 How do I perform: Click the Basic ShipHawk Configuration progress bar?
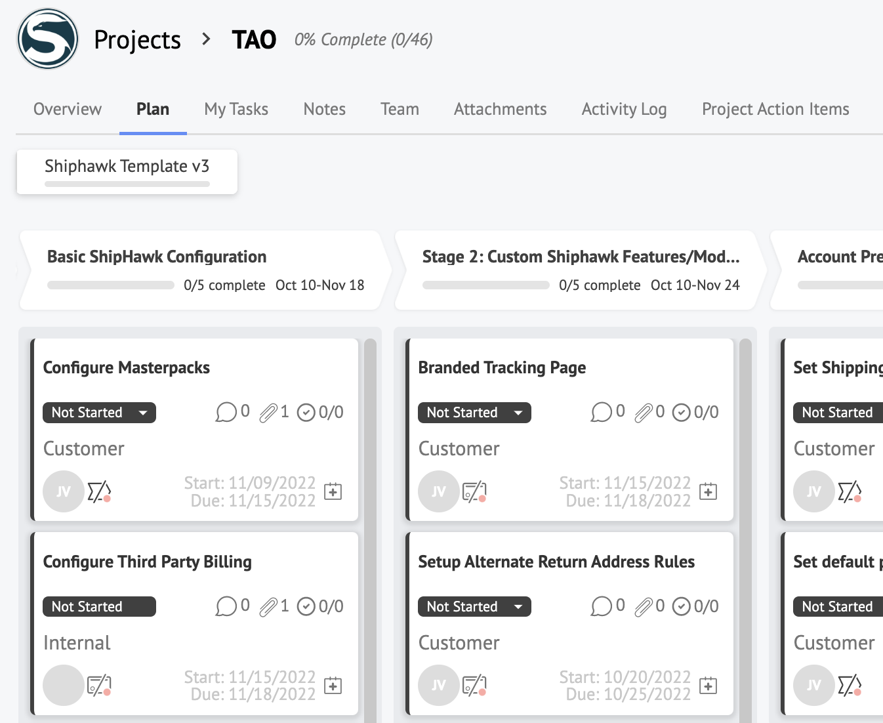tap(110, 285)
